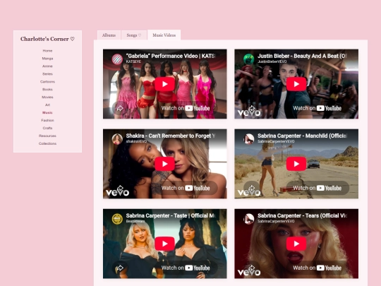
Task: Go to the Anime section
Action: click(x=47, y=66)
